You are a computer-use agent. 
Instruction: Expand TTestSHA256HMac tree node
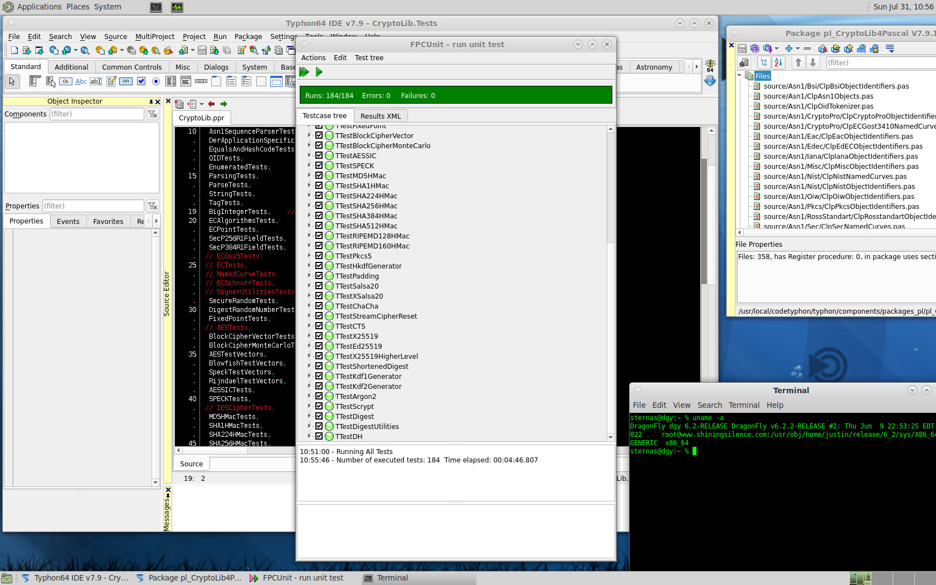(309, 206)
